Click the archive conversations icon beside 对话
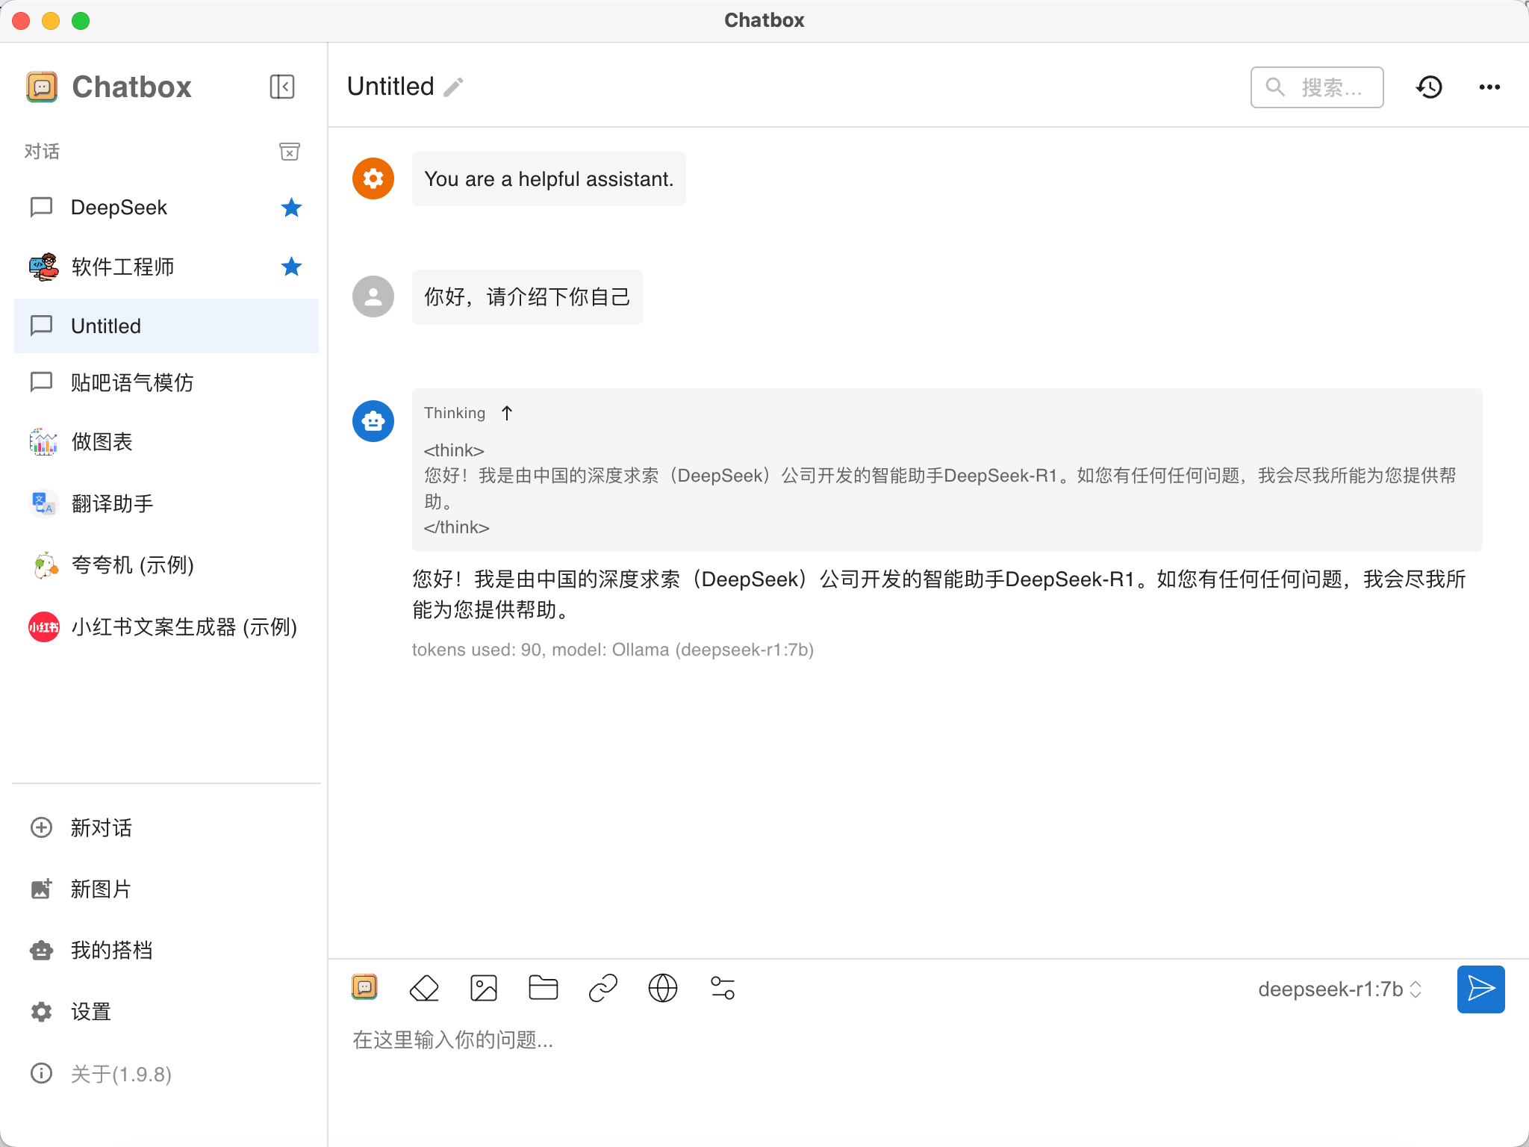 point(290,152)
